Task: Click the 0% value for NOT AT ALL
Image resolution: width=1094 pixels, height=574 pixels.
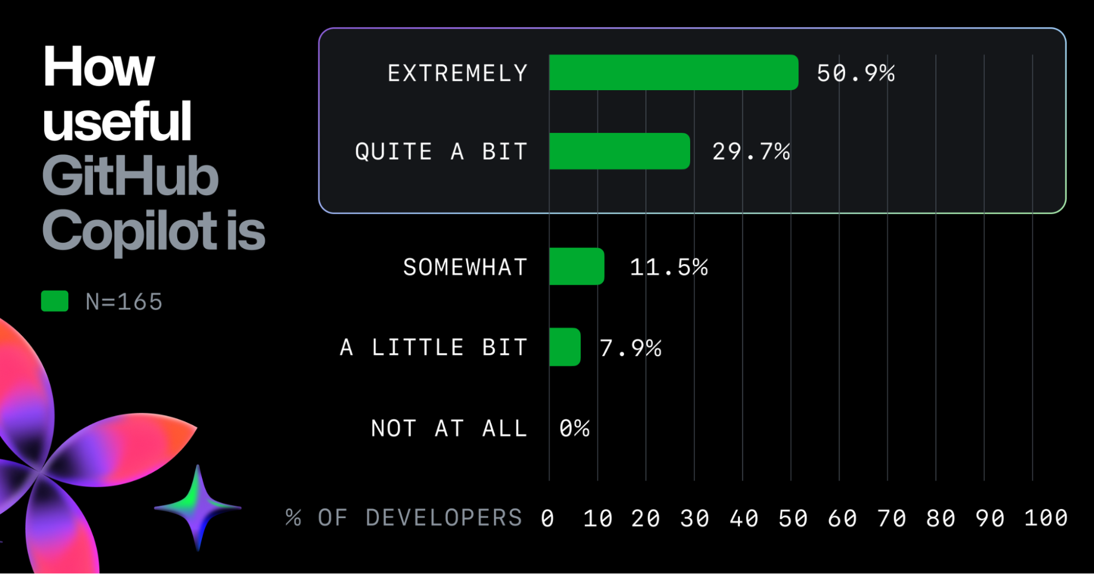Action: [x=574, y=428]
